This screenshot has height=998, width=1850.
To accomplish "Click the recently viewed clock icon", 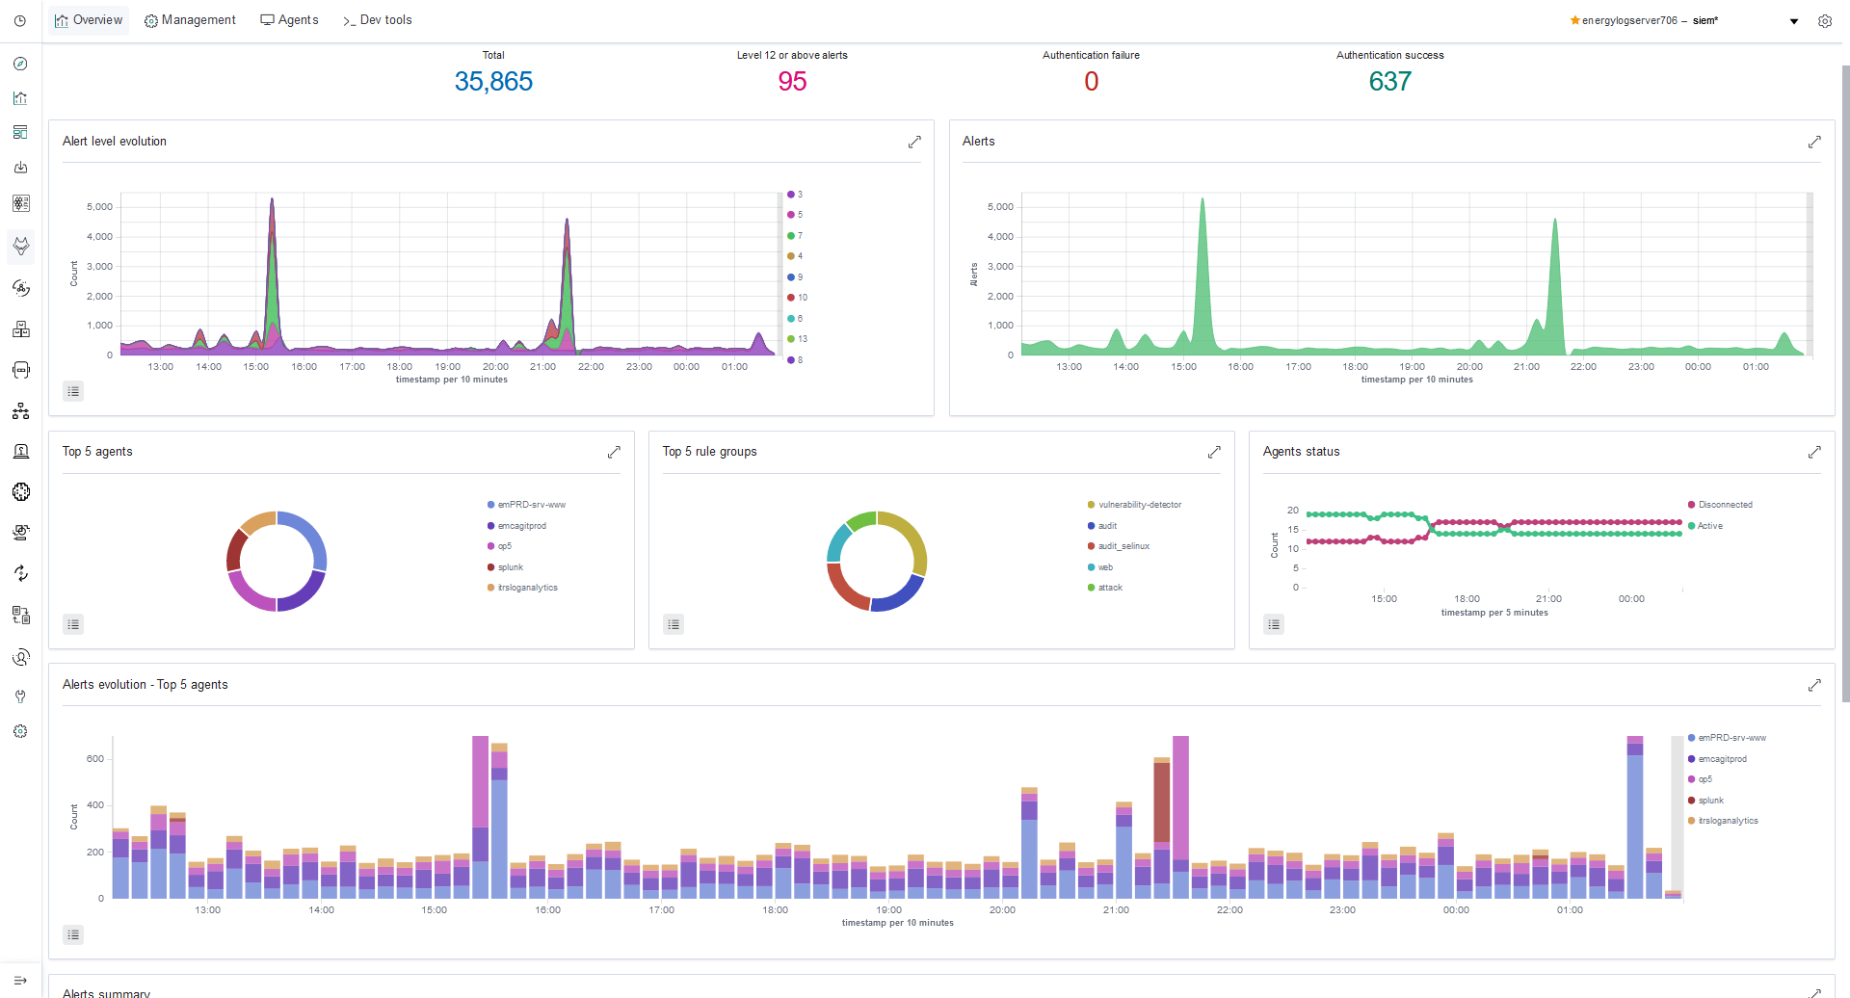I will (x=20, y=20).
